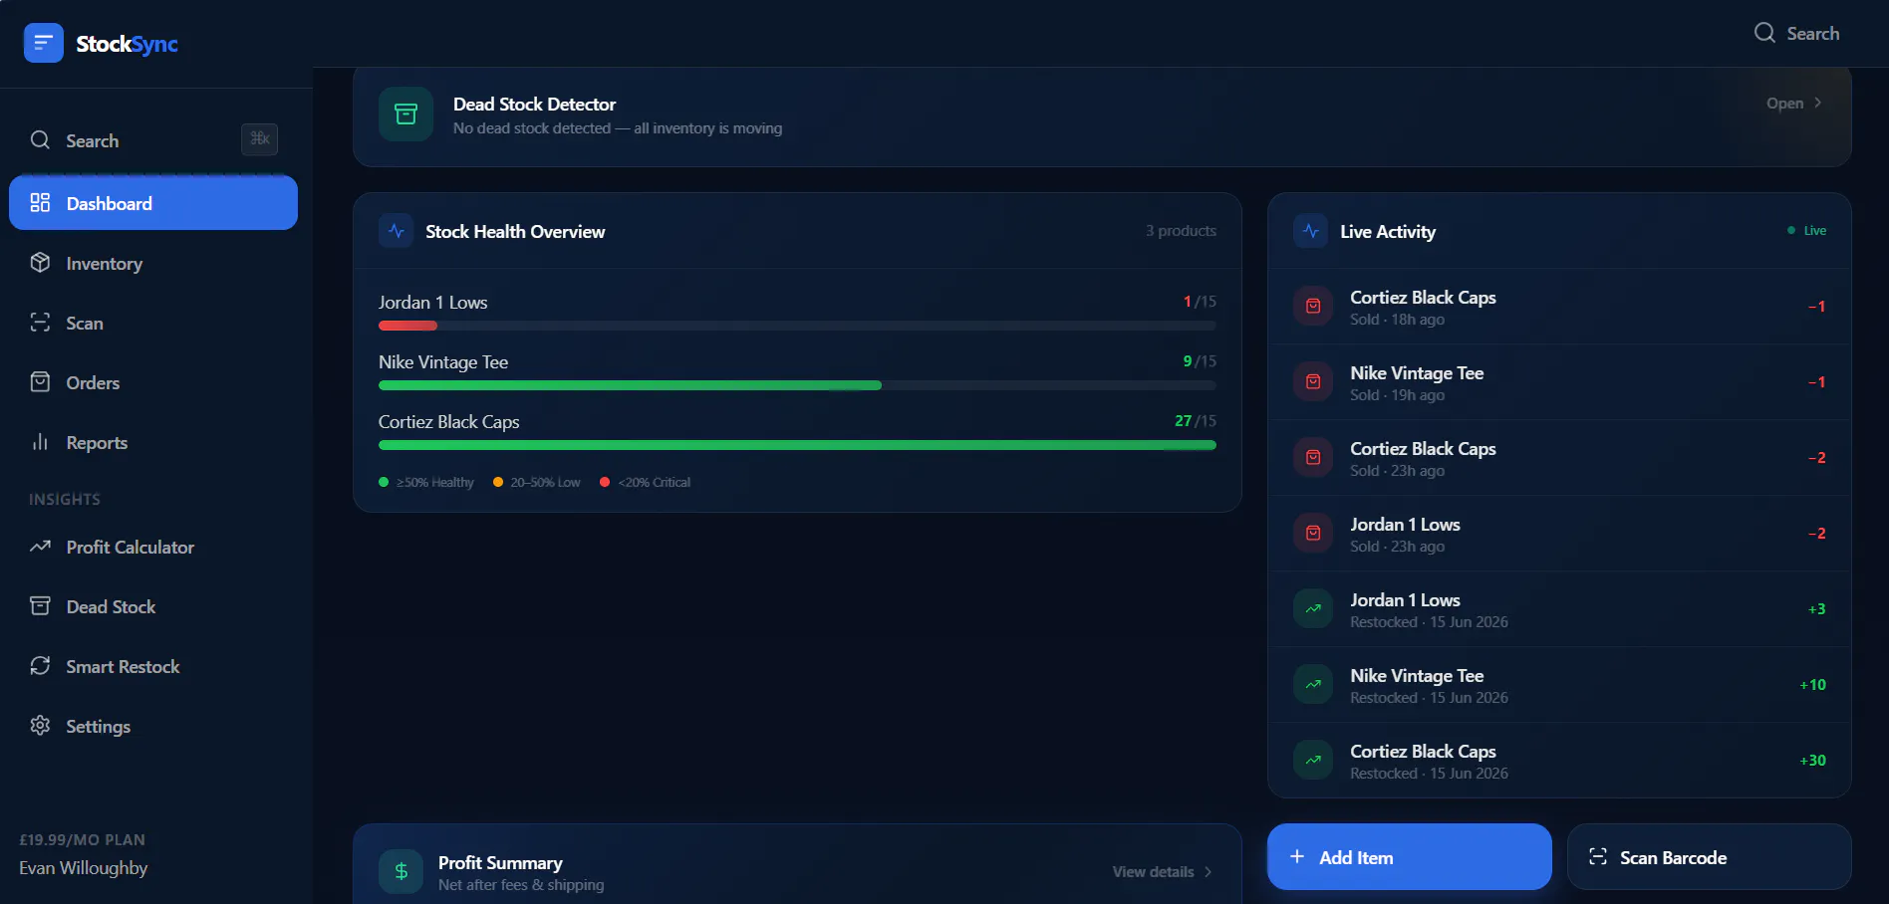Click the Jordan 1 Lows product name in Stock Health
This screenshot has height=904, width=1889.
click(x=432, y=303)
